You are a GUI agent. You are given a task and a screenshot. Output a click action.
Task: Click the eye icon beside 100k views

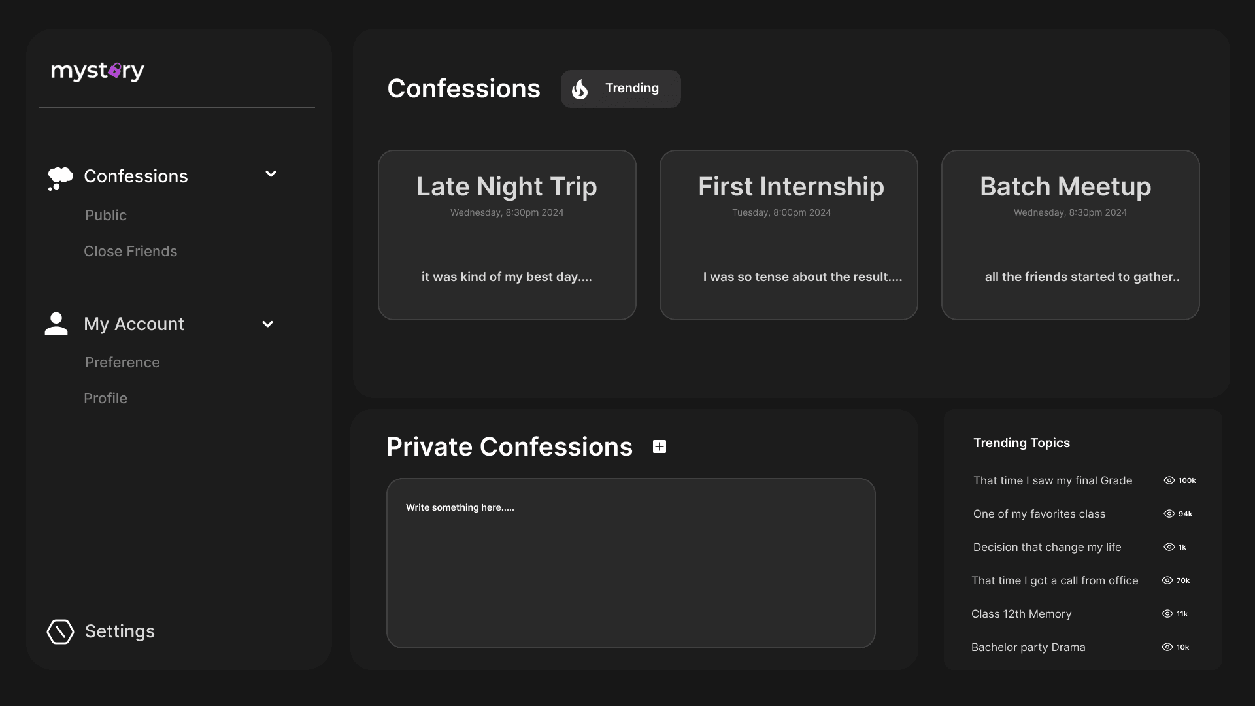pos(1169,480)
